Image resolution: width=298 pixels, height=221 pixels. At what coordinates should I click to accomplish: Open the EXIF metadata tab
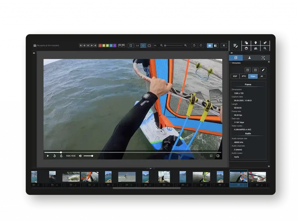(x=235, y=76)
